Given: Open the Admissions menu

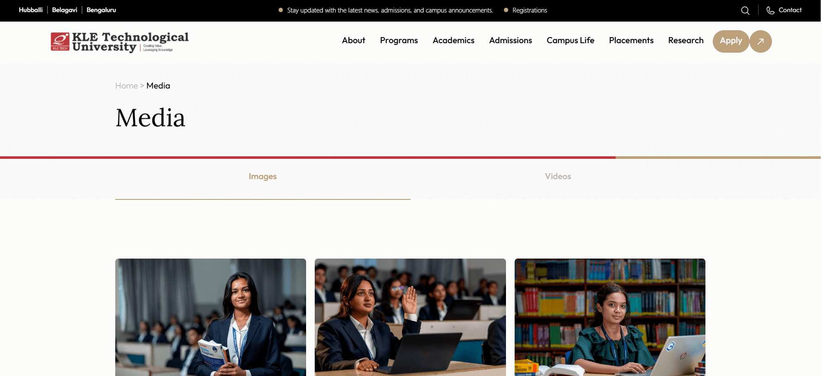Looking at the screenshot, I should (510, 41).
